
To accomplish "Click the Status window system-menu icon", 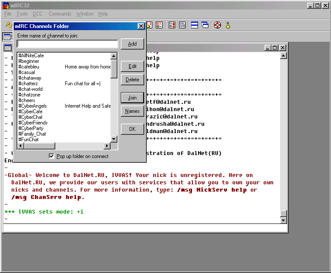I will [8, 48].
